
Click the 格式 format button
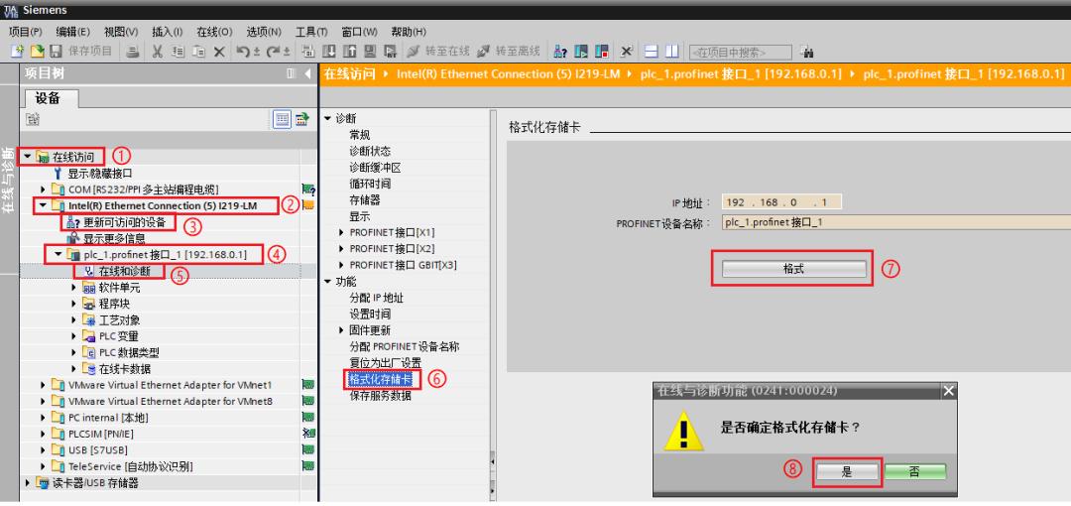[x=793, y=269]
